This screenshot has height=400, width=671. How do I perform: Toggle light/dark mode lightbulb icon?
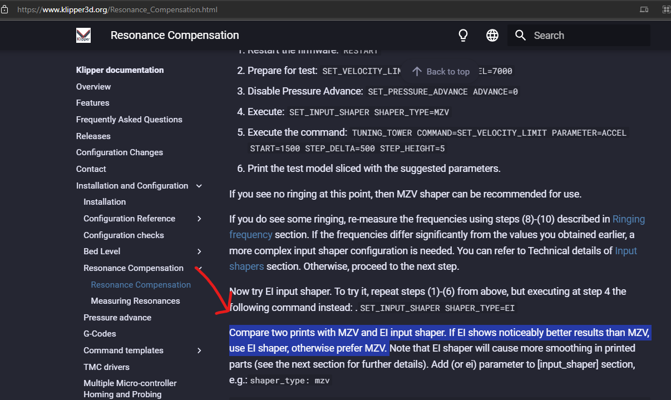pos(463,36)
